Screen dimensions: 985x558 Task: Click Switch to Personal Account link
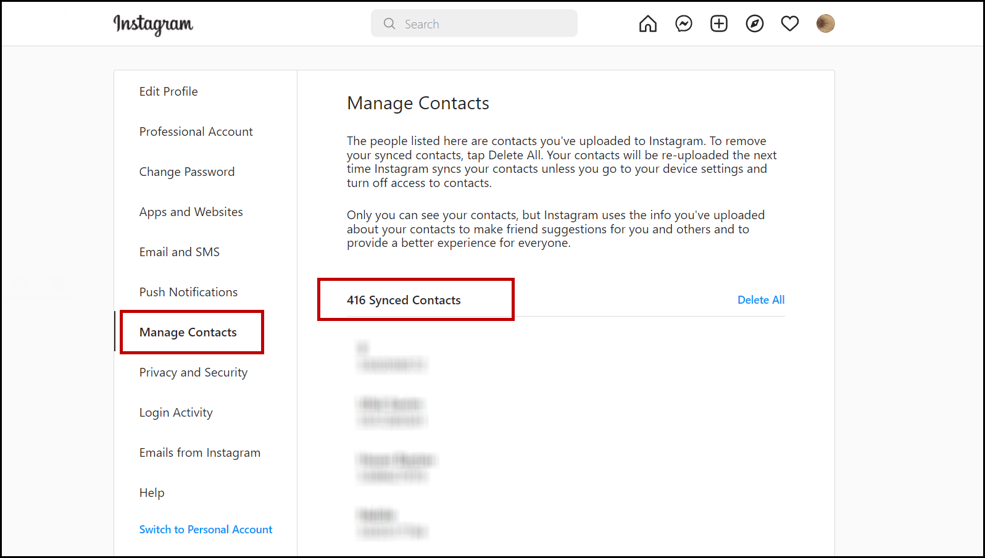(206, 530)
